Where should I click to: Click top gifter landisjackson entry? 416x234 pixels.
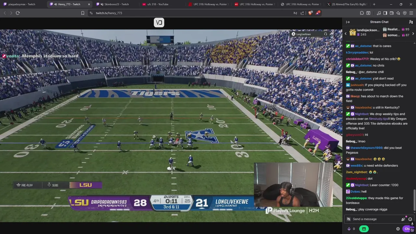point(364,32)
